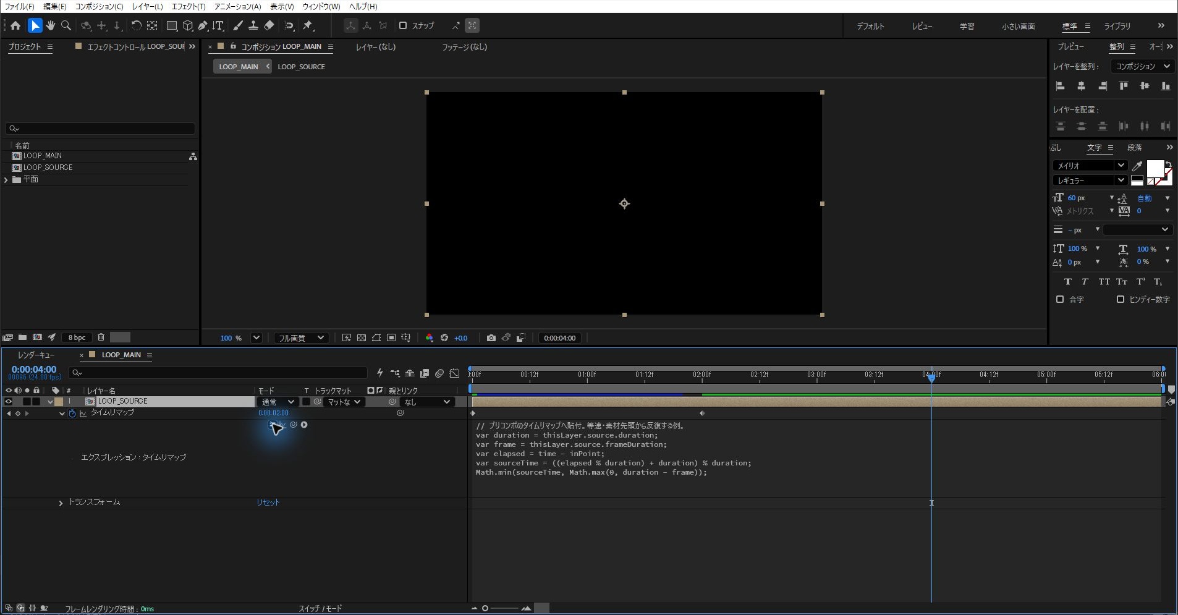Click the white fill color swatch
1178x615 pixels.
pyautogui.click(x=1155, y=168)
